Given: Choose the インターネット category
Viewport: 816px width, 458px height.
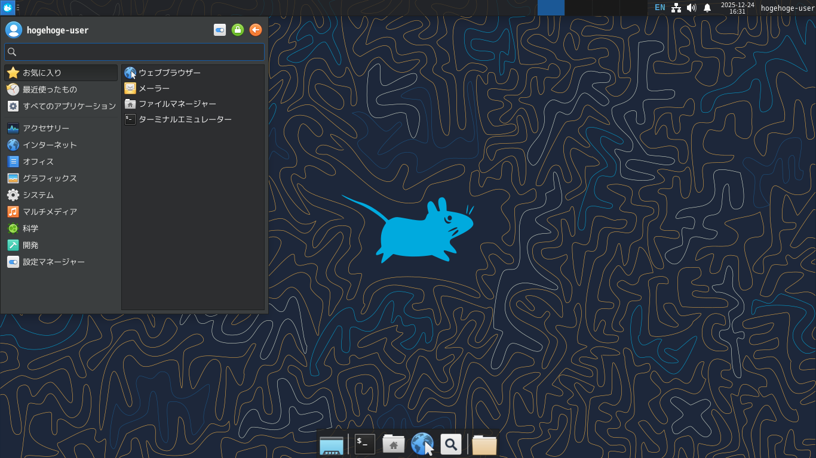Looking at the screenshot, I should tap(61, 145).
